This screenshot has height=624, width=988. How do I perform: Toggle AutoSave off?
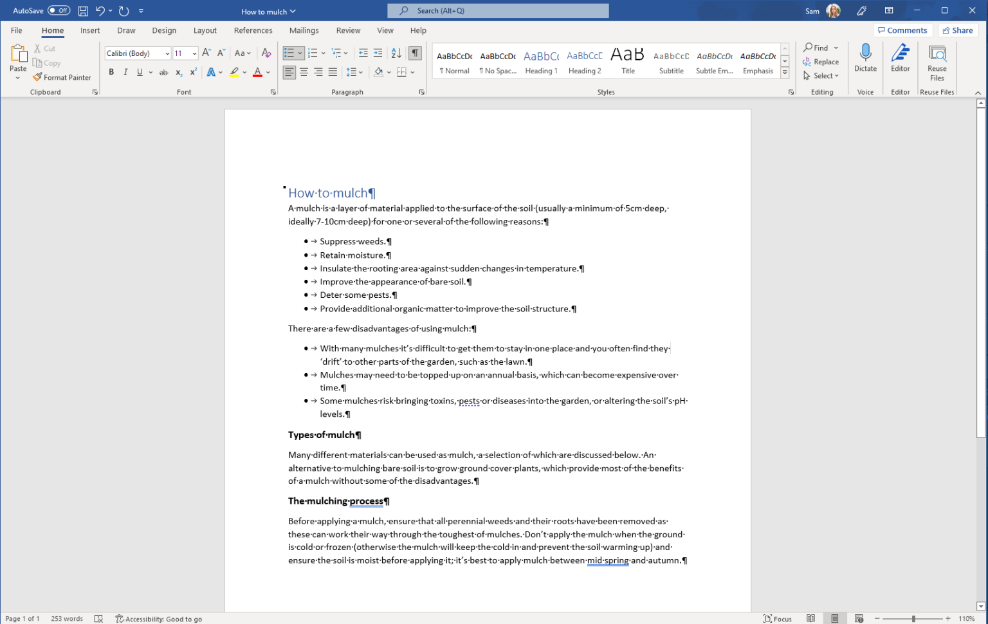[57, 10]
